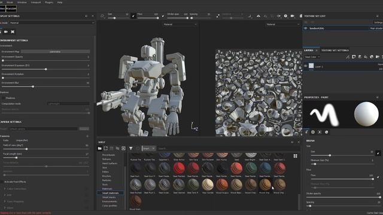Screen dimensions: 383x215
Task: Select Environments shelf category
Action: tap(110, 202)
